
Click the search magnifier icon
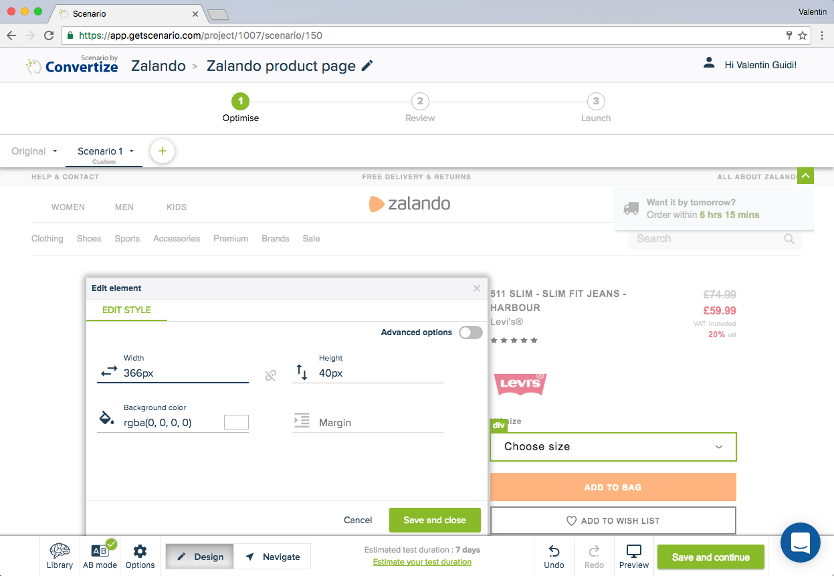coord(789,239)
